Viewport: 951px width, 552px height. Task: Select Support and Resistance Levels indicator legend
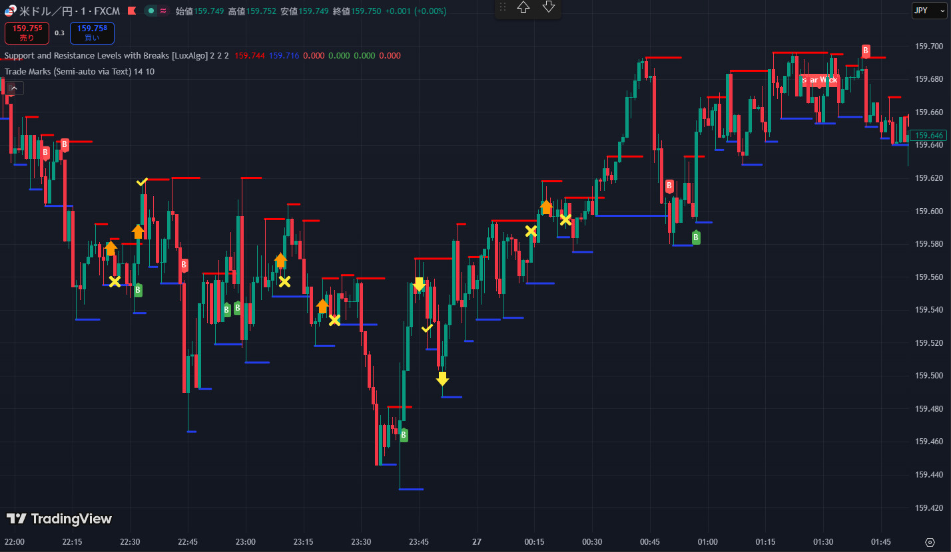point(117,56)
